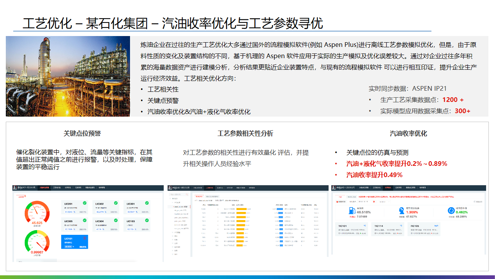
Task: Click the 48.289% value
Action: coord(461,217)
